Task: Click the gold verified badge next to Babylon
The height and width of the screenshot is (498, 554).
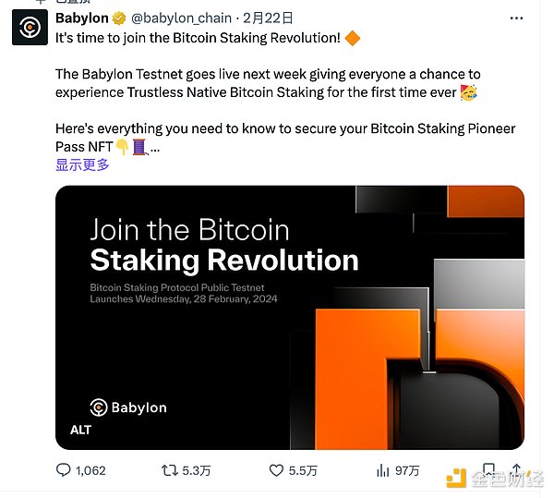Action: pos(119,18)
